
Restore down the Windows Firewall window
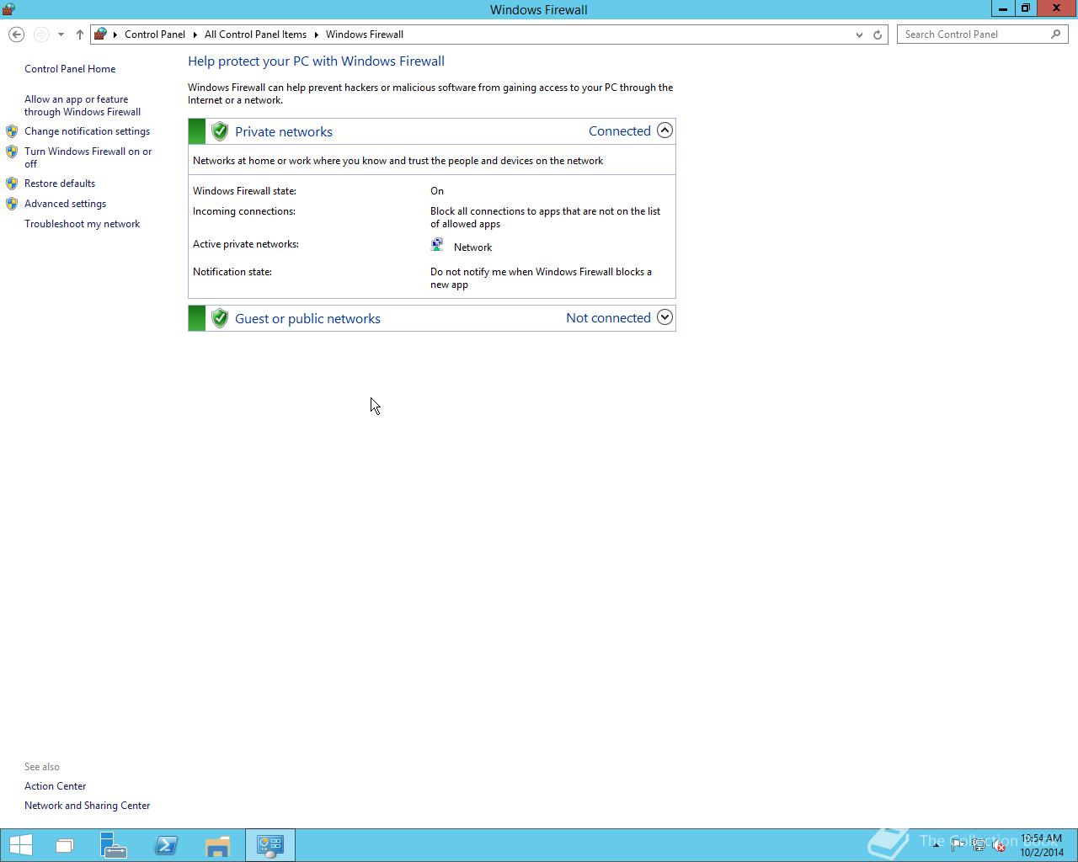[1026, 8]
